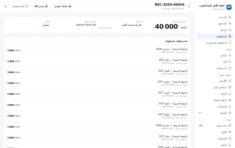Click the 'المستحقات المدفوعة' section heading
Image resolution: width=235 pixels, height=148 pixels.
[x=176, y=41]
